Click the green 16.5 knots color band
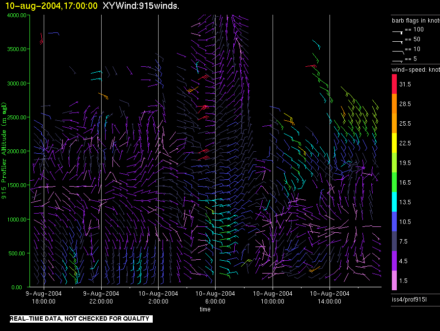 (394, 182)
